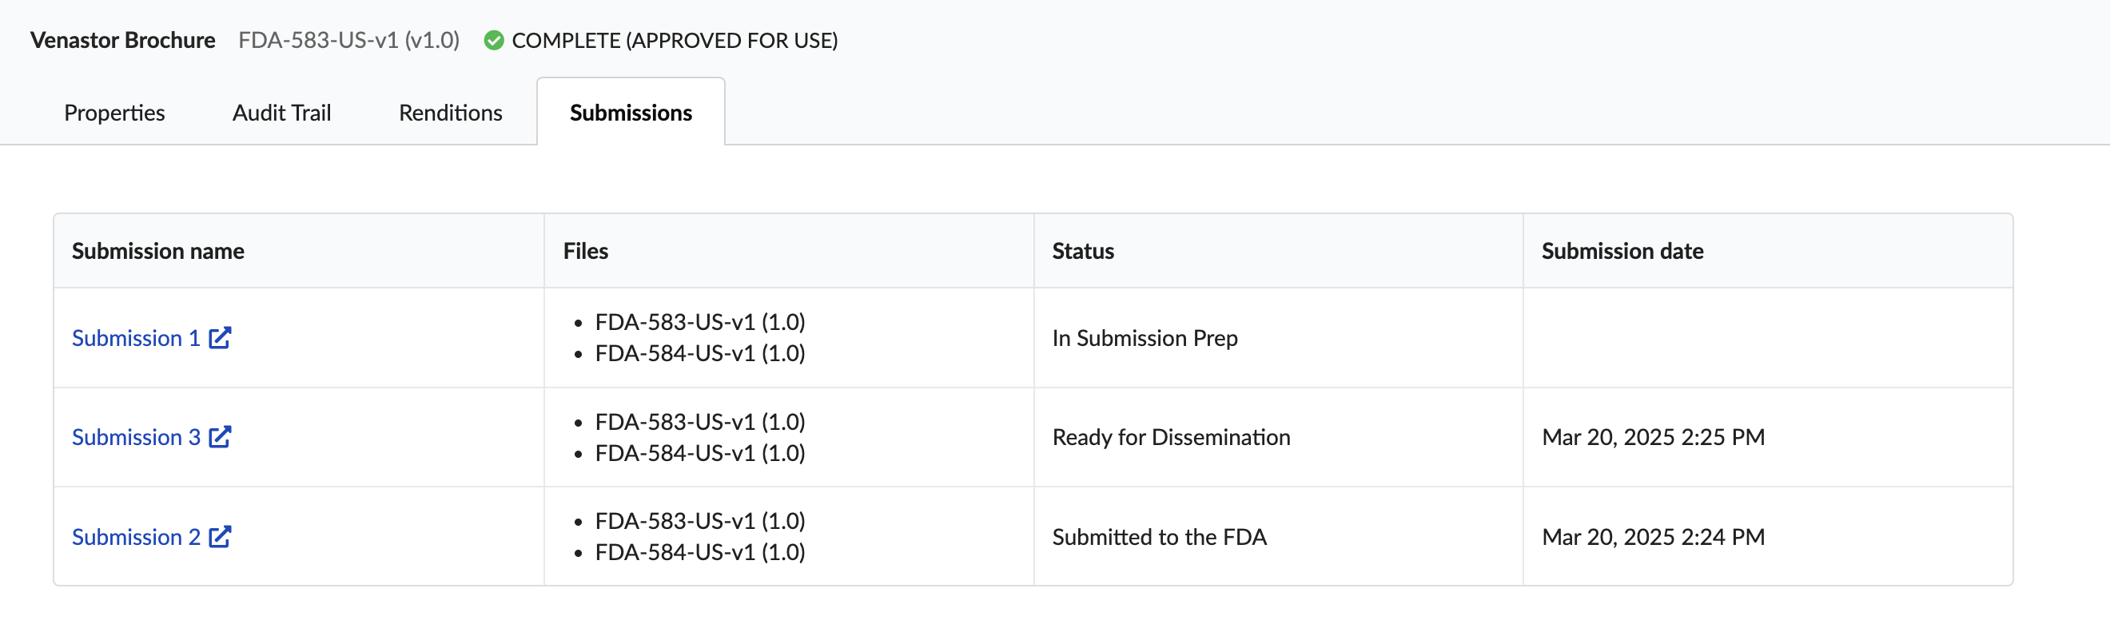
Task: Open the Audit Trail tab
Action: pyautogui.click(x=282, y=112)
